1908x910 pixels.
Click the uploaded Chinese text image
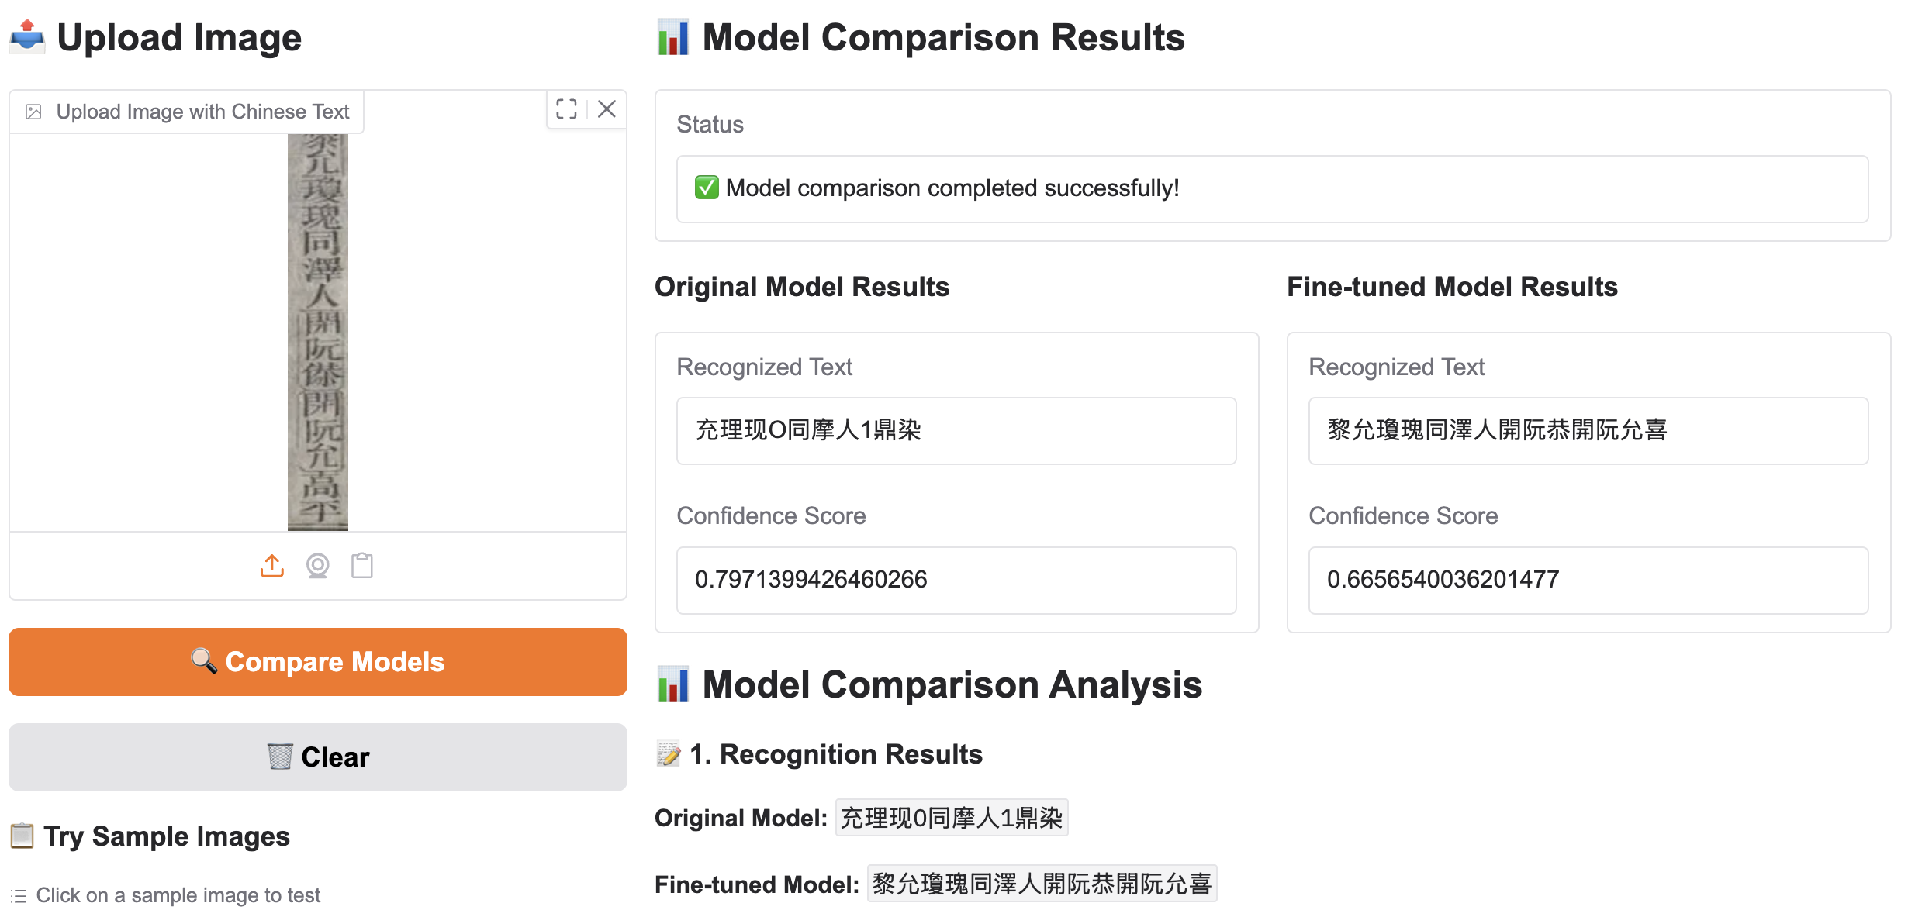point(318,332)
